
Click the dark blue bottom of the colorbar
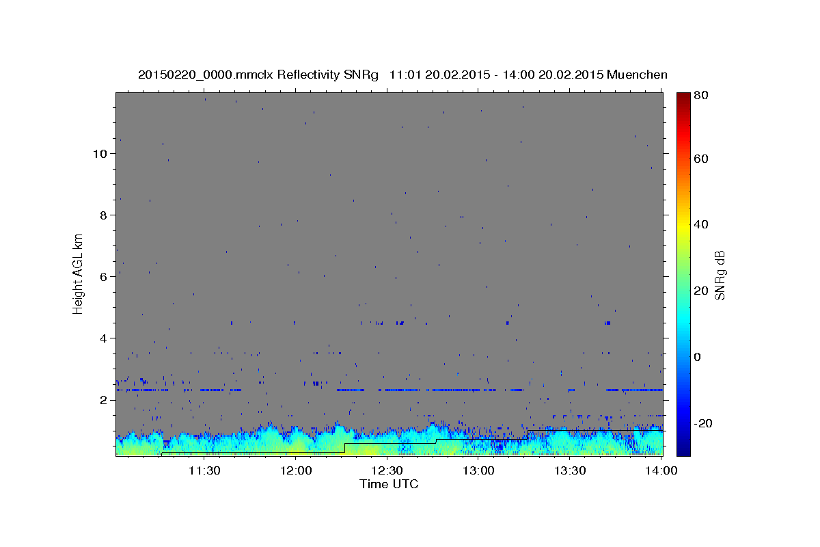pos(683,450)
